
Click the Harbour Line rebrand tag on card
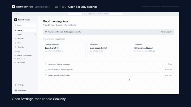52,45
